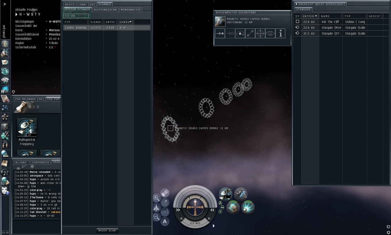
Task: Expand the overview panel menu triangle
Action: 296,4
